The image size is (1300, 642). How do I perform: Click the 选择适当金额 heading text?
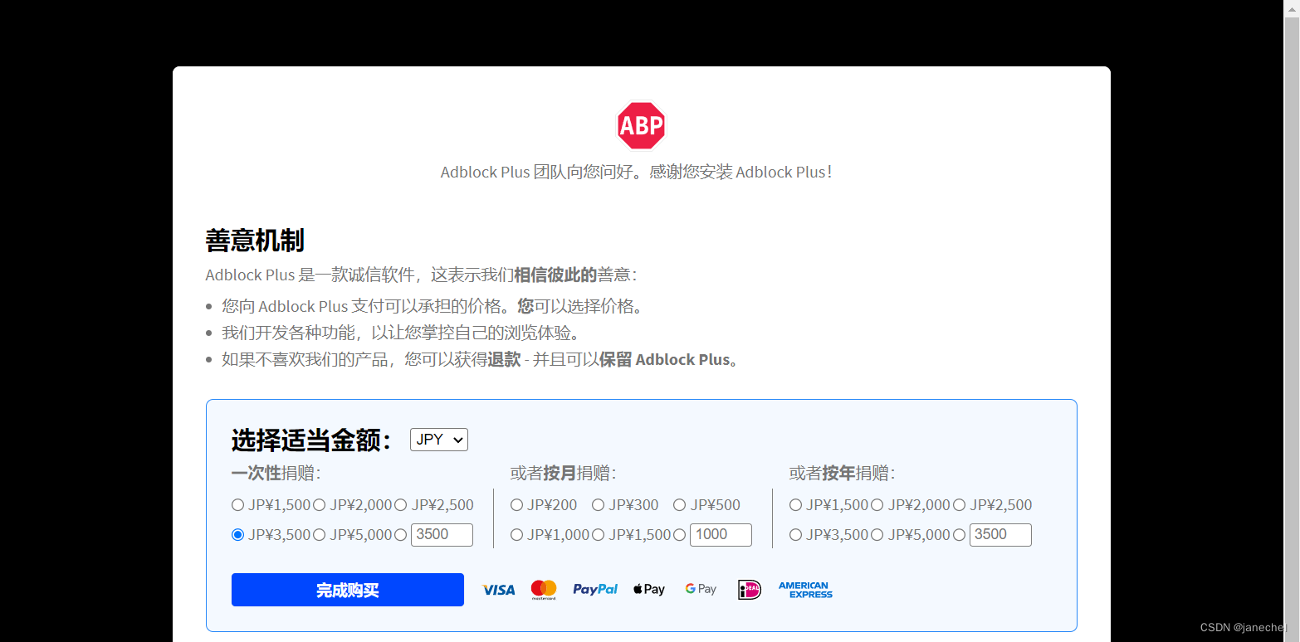[x=312, y=440]
